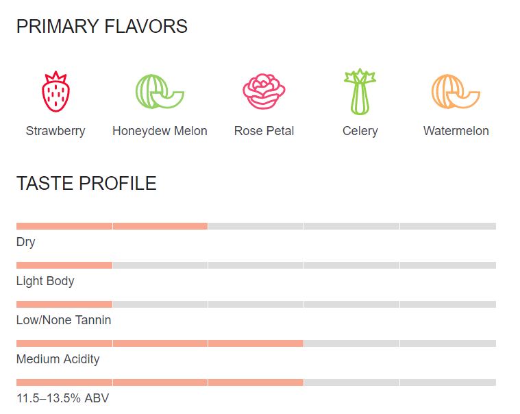Click the pink Rose Petal icon
This screenshot has height=414, width=520.
tap(264, 92)
